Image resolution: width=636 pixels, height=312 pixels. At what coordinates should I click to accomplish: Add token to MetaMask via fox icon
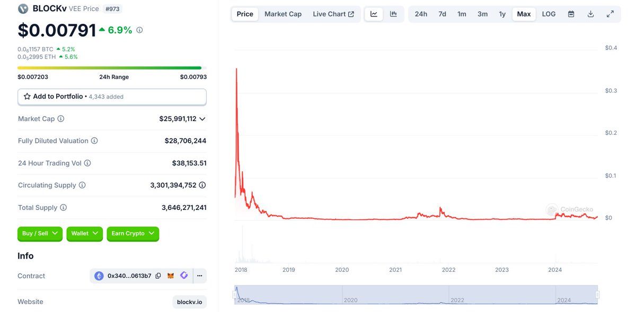171,276
